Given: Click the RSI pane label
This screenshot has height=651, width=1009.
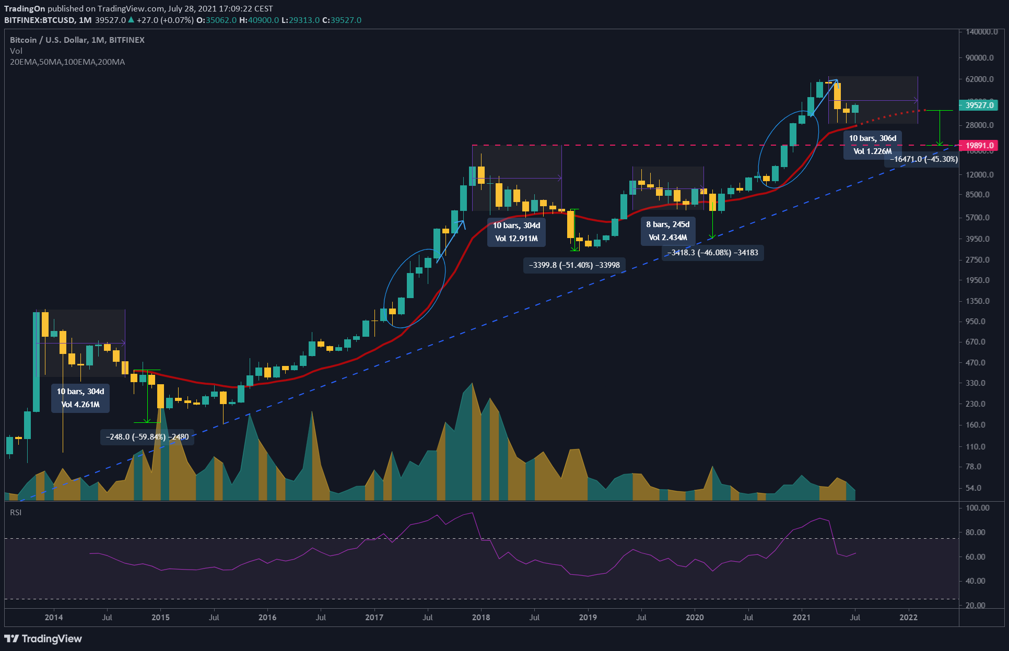Looking at the screenshot, I should [16, 512].
